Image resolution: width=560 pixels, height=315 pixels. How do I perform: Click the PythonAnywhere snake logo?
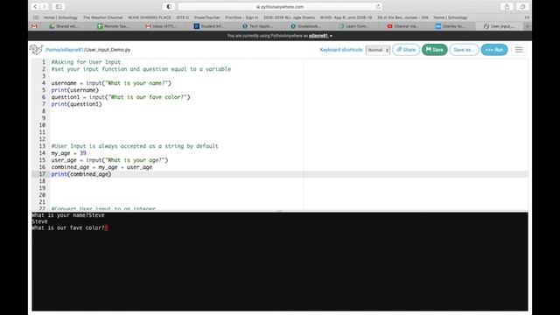36,49
